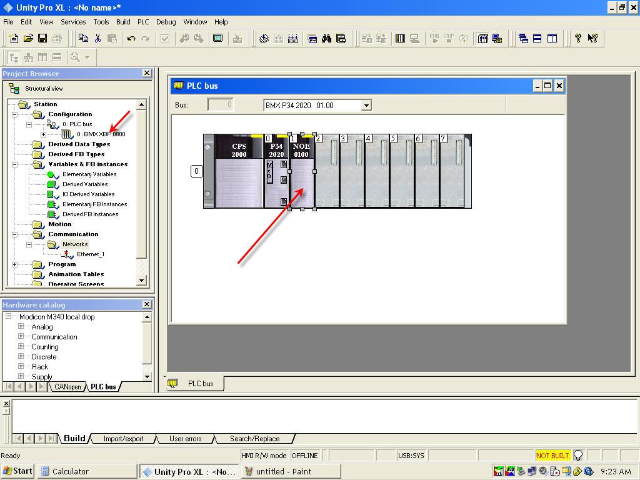Toggle the structural view tree icon in second toolbar
640x480 pixels.
pyautogui.click(x=14, y=57)
